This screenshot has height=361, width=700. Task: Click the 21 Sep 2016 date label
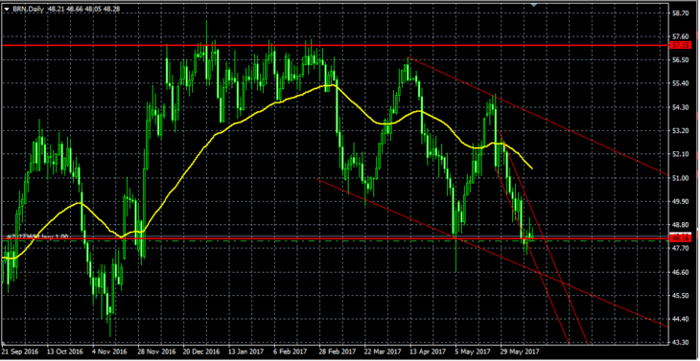click(x=19, y=351)
